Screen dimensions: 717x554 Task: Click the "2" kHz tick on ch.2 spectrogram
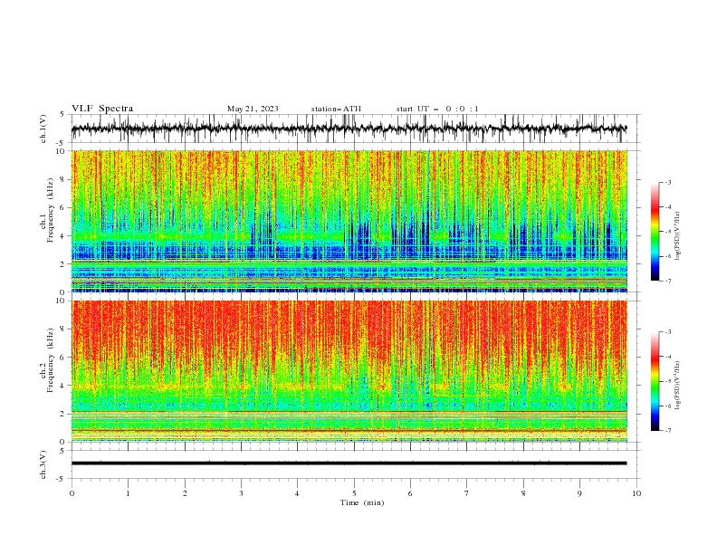63,414
